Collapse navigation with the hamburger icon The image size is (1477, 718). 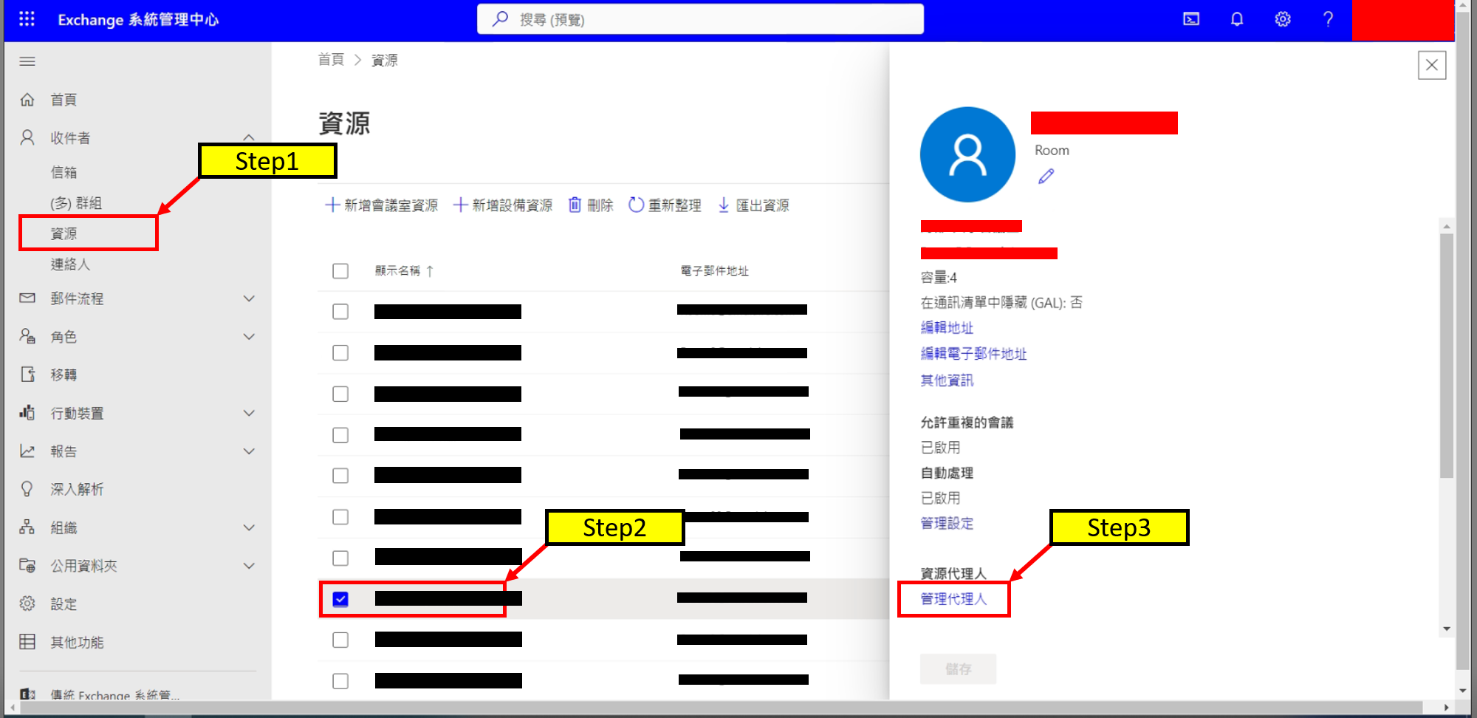27,61
